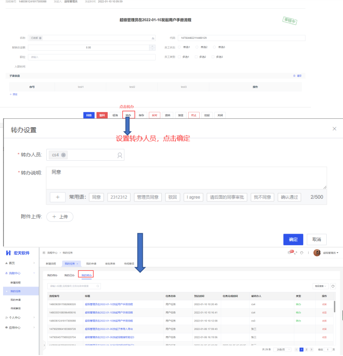Increase the 报销总金额 stepper value
The height and width of the screenshot is (356, 343).
tap(152, 46)
